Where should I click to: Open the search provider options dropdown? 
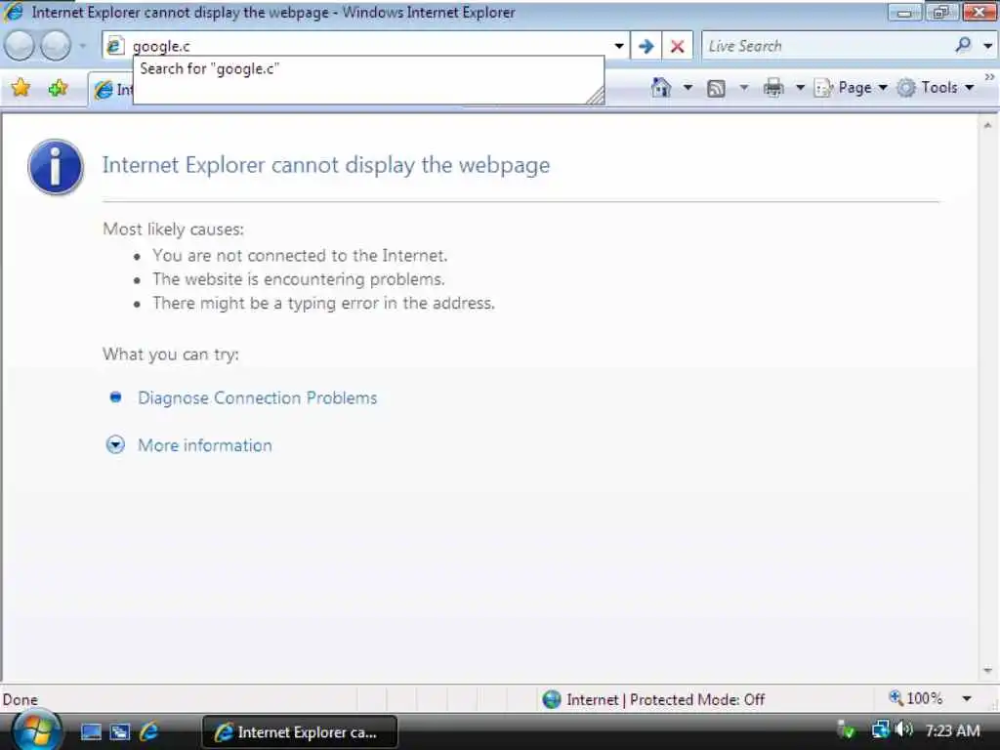[987, 46]
